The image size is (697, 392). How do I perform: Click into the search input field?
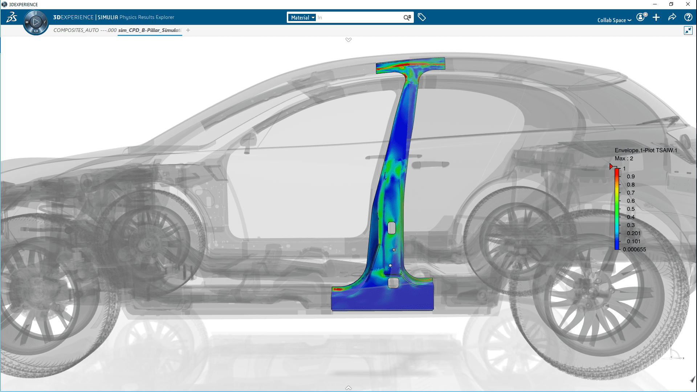[x=359, y=17]
